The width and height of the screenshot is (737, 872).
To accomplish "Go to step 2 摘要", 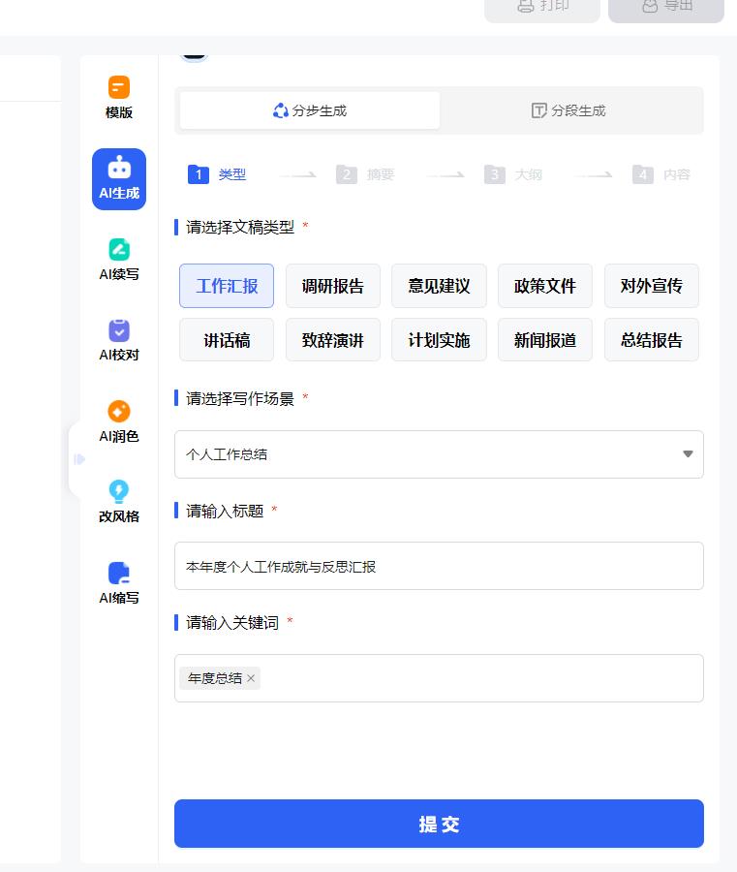I will 365,174.
